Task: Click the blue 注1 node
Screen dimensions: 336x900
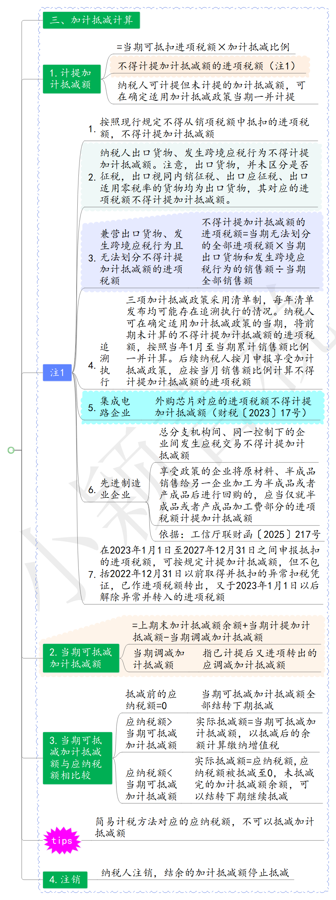Action: pos(57,372)
